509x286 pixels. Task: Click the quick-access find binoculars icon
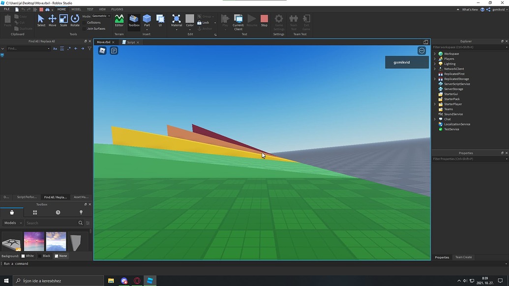click(47, 9)
